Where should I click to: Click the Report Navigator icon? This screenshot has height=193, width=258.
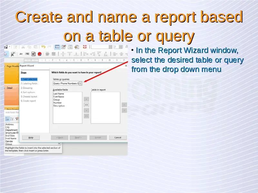(x=70, y=47)
